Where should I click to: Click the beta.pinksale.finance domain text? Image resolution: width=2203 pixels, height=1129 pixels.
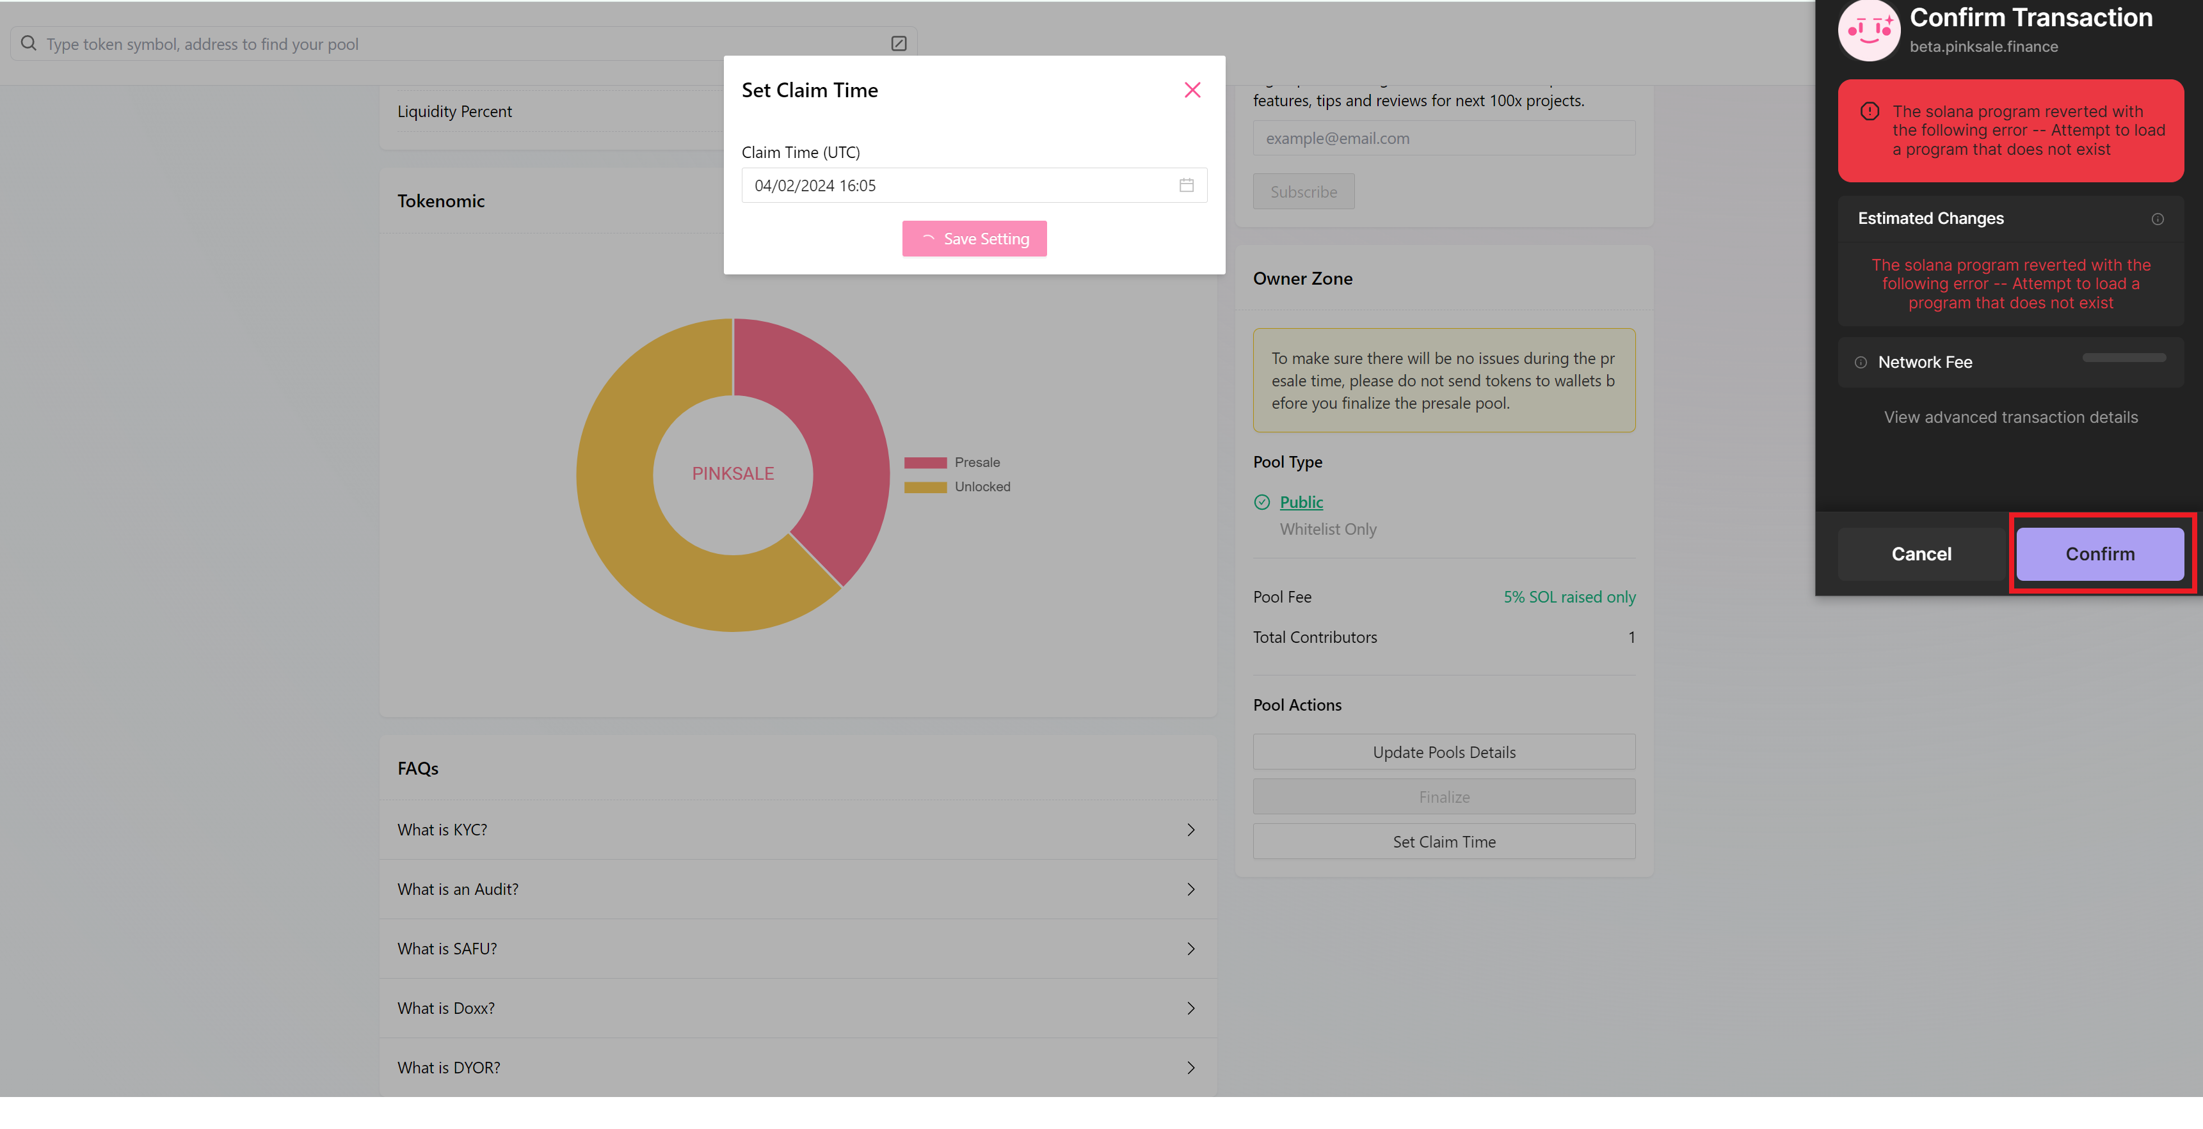coord(1983,46)
